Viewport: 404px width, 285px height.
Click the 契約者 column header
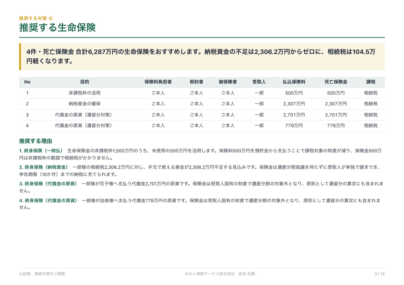tap(197, 82)
